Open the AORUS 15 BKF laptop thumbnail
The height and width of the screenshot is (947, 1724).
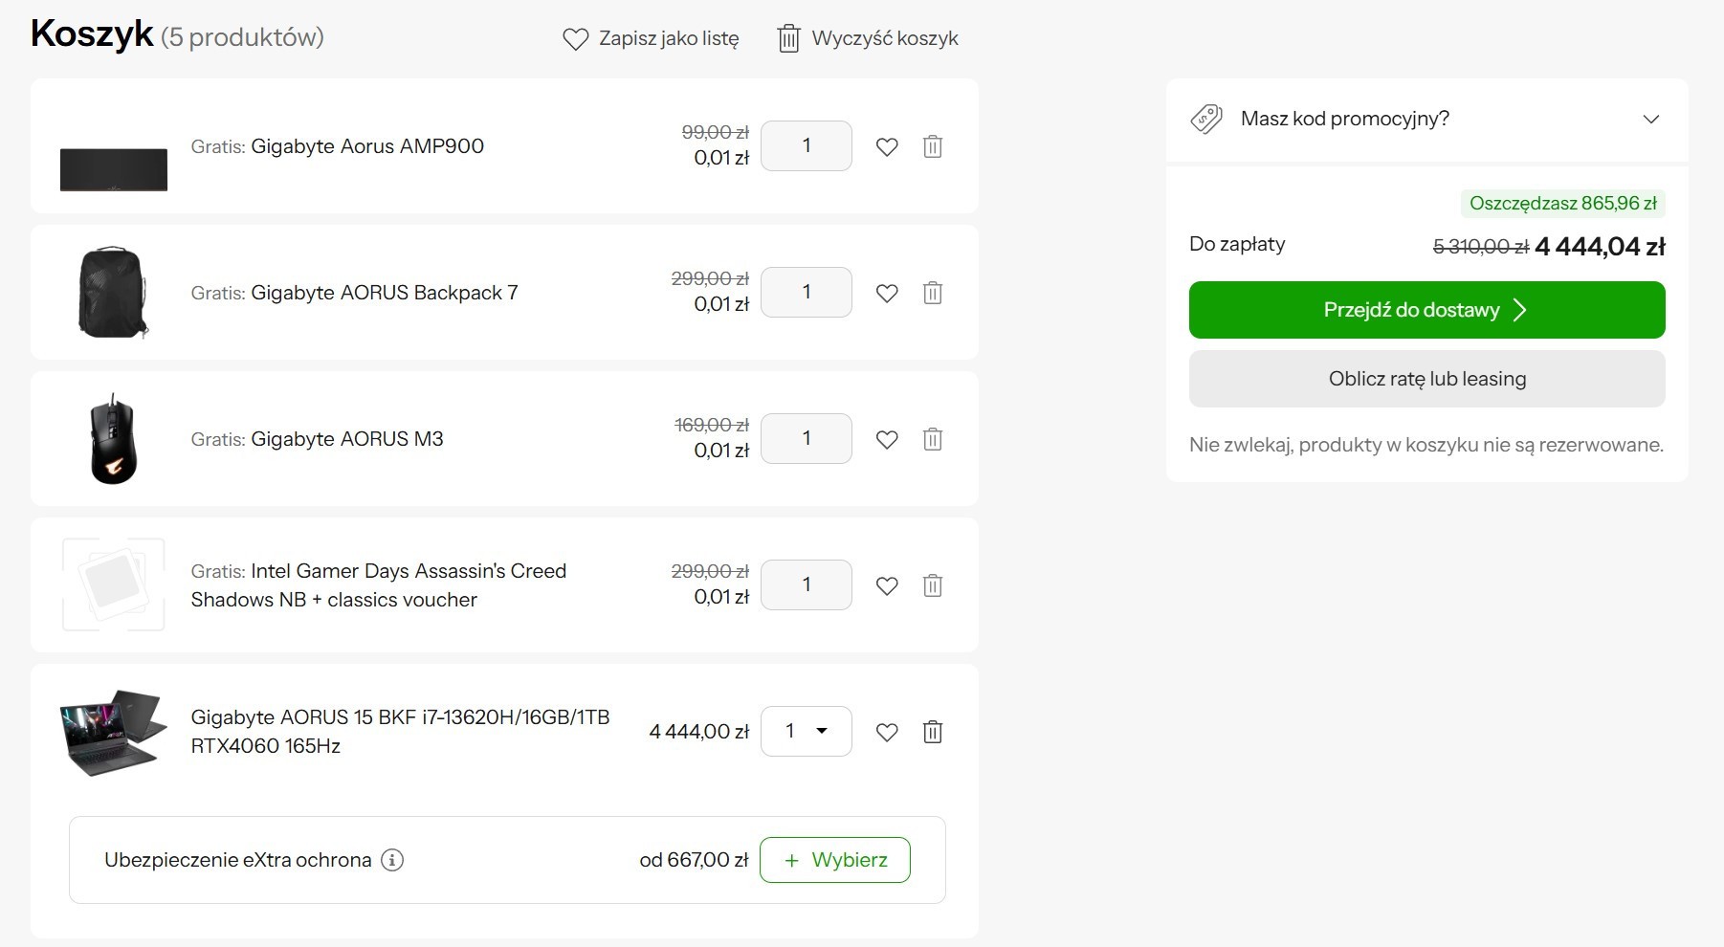pos(114,732)
